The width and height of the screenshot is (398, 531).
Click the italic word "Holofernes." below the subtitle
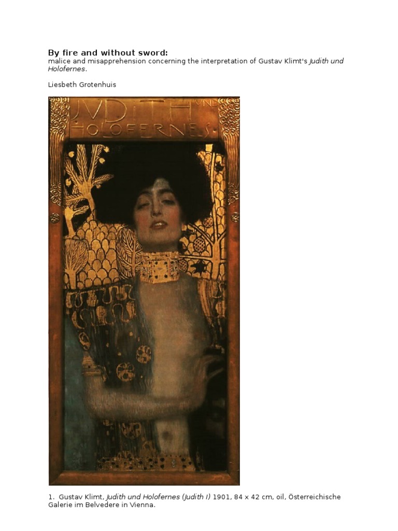67,69
